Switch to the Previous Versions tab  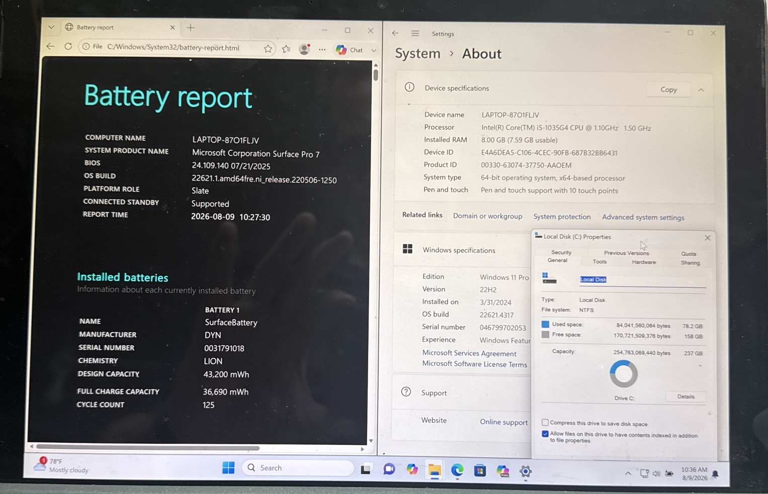click(626, 253)
